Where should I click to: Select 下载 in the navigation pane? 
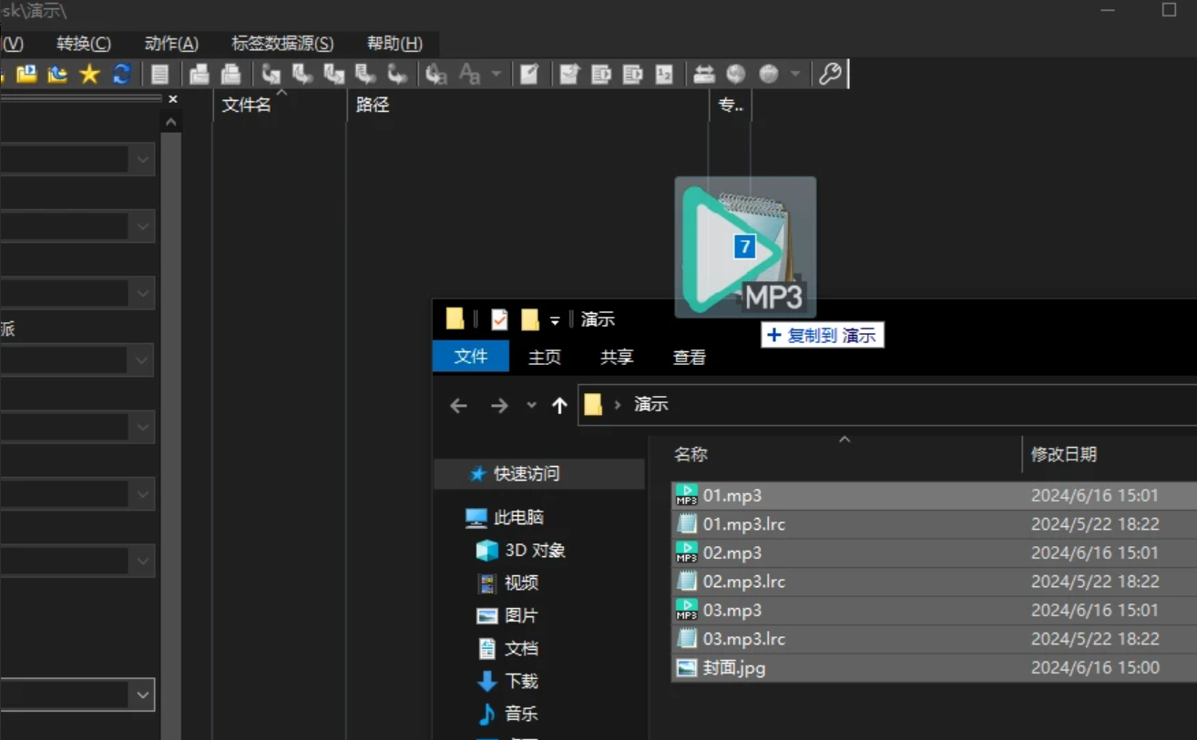(521, 681)
